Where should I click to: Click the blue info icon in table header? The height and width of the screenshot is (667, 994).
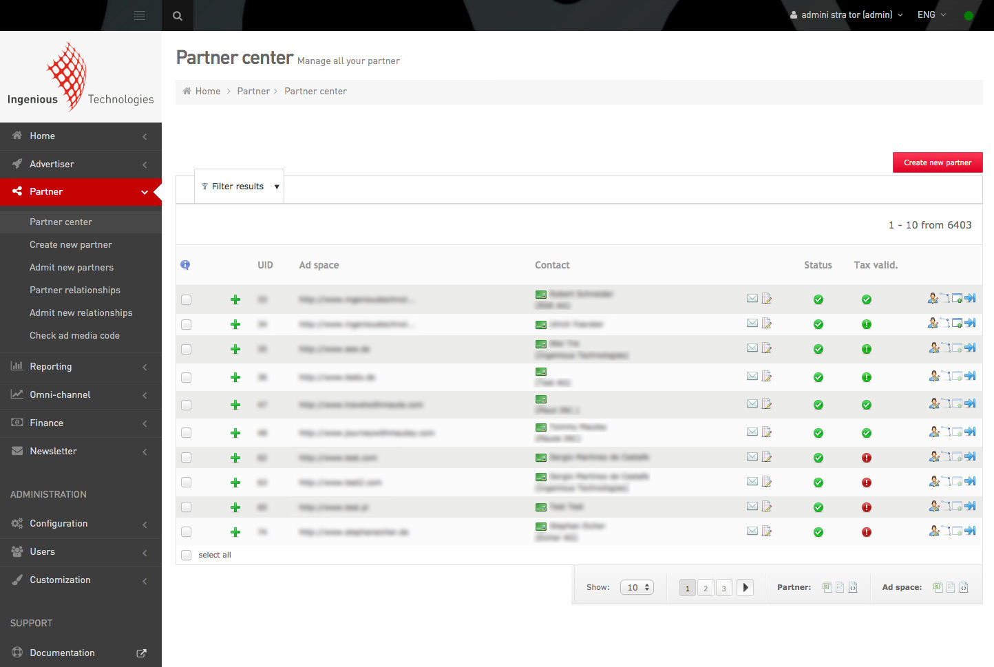185,265
